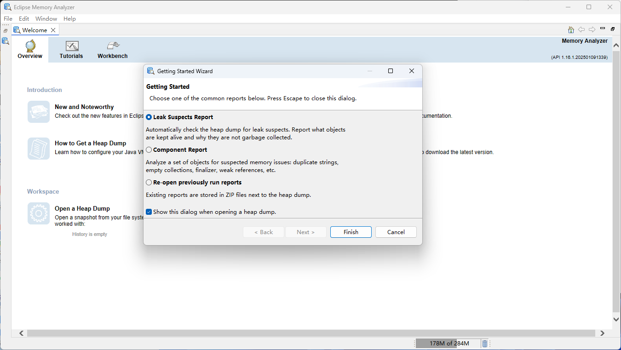Open the Tutorials page icon
The width and height of the screenshot is (621, 350).
(x=72, y=46)
